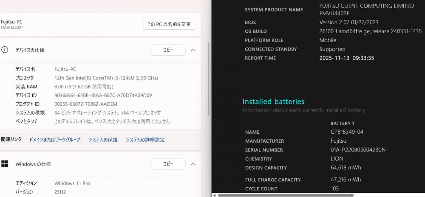The height and width of the screenshot is (197, 425).
Task: Copy device specs with the コピー button
Action: click(168, 50)
